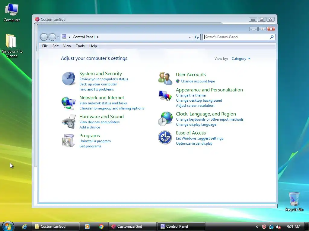Click Choose homegroup and sharing options
The width and height of the screenshot is (309, 231).
[x=112, y=108]
